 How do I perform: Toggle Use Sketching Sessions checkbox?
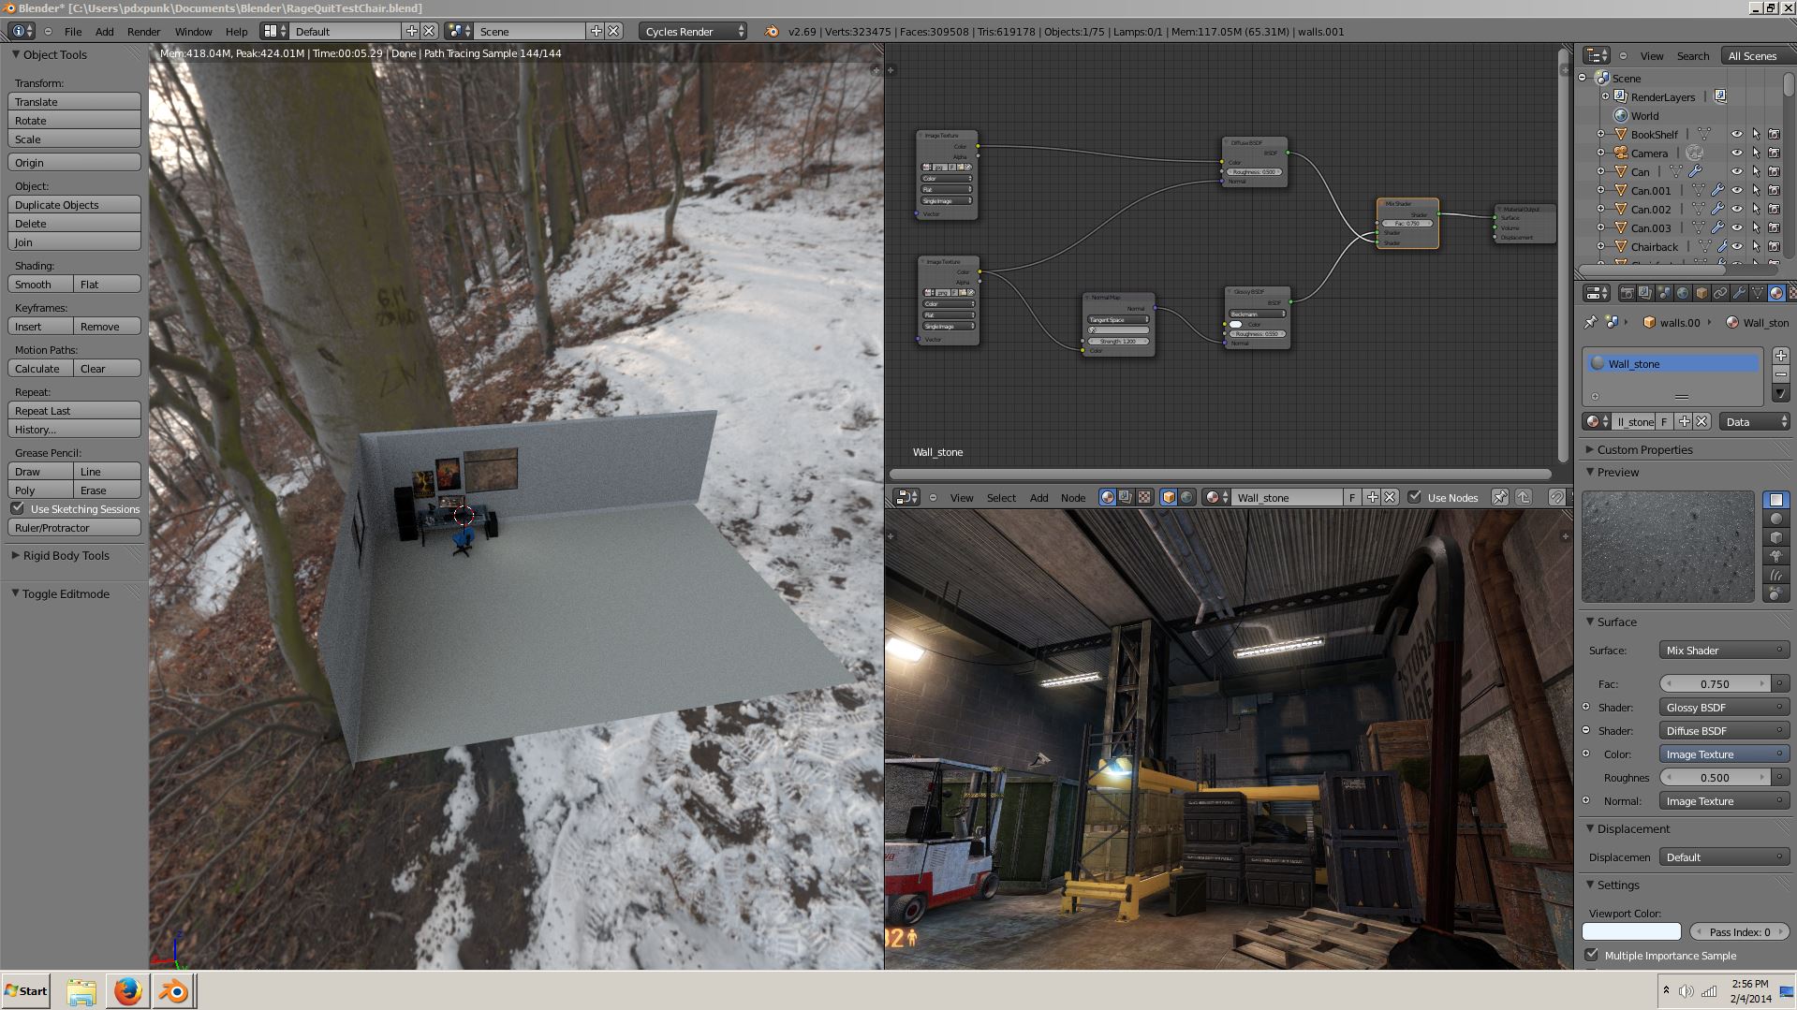(18, 508)
